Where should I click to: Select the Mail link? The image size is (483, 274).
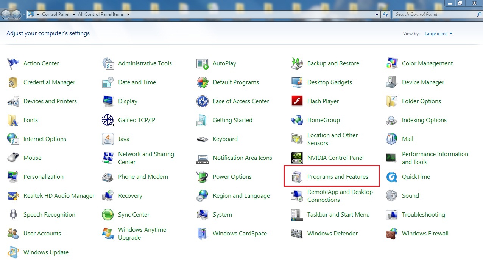click(407, 139)
